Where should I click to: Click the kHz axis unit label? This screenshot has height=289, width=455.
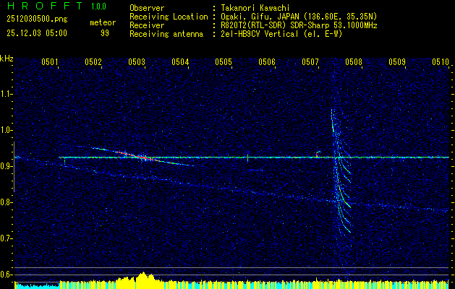(7, 59)
